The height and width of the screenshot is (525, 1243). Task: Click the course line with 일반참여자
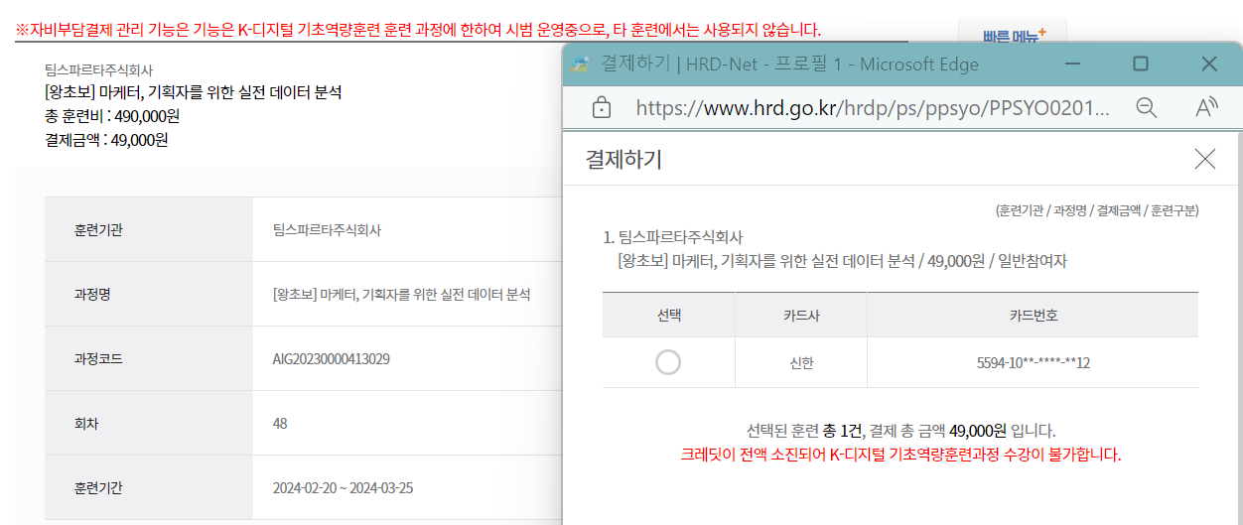point(842,261)
